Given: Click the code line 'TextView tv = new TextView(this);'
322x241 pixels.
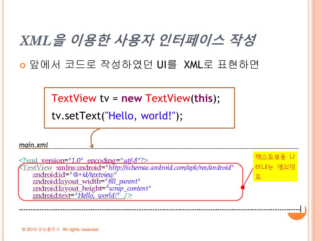Looking at the screenshot, I should [x=136, y=98].
